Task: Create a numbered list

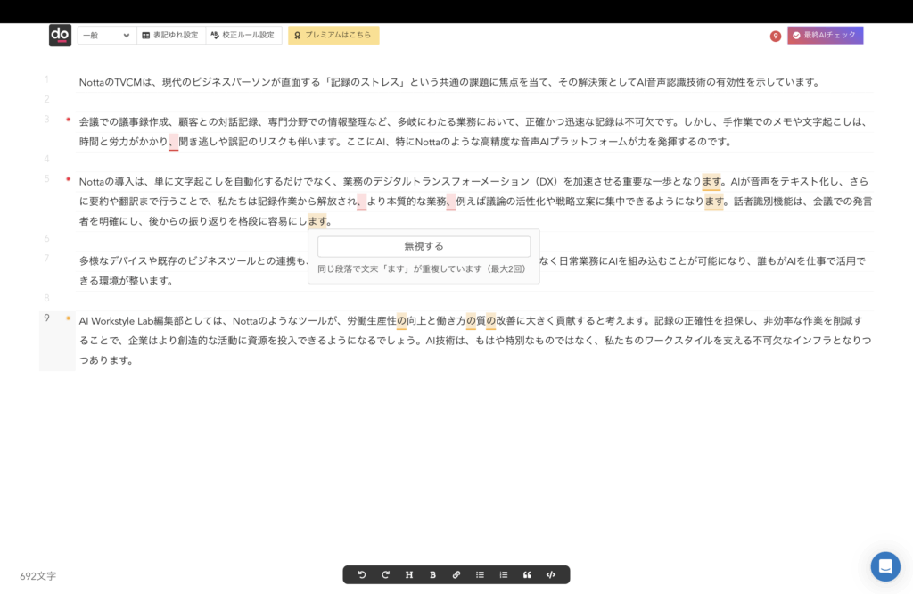Action: (504, 575)
